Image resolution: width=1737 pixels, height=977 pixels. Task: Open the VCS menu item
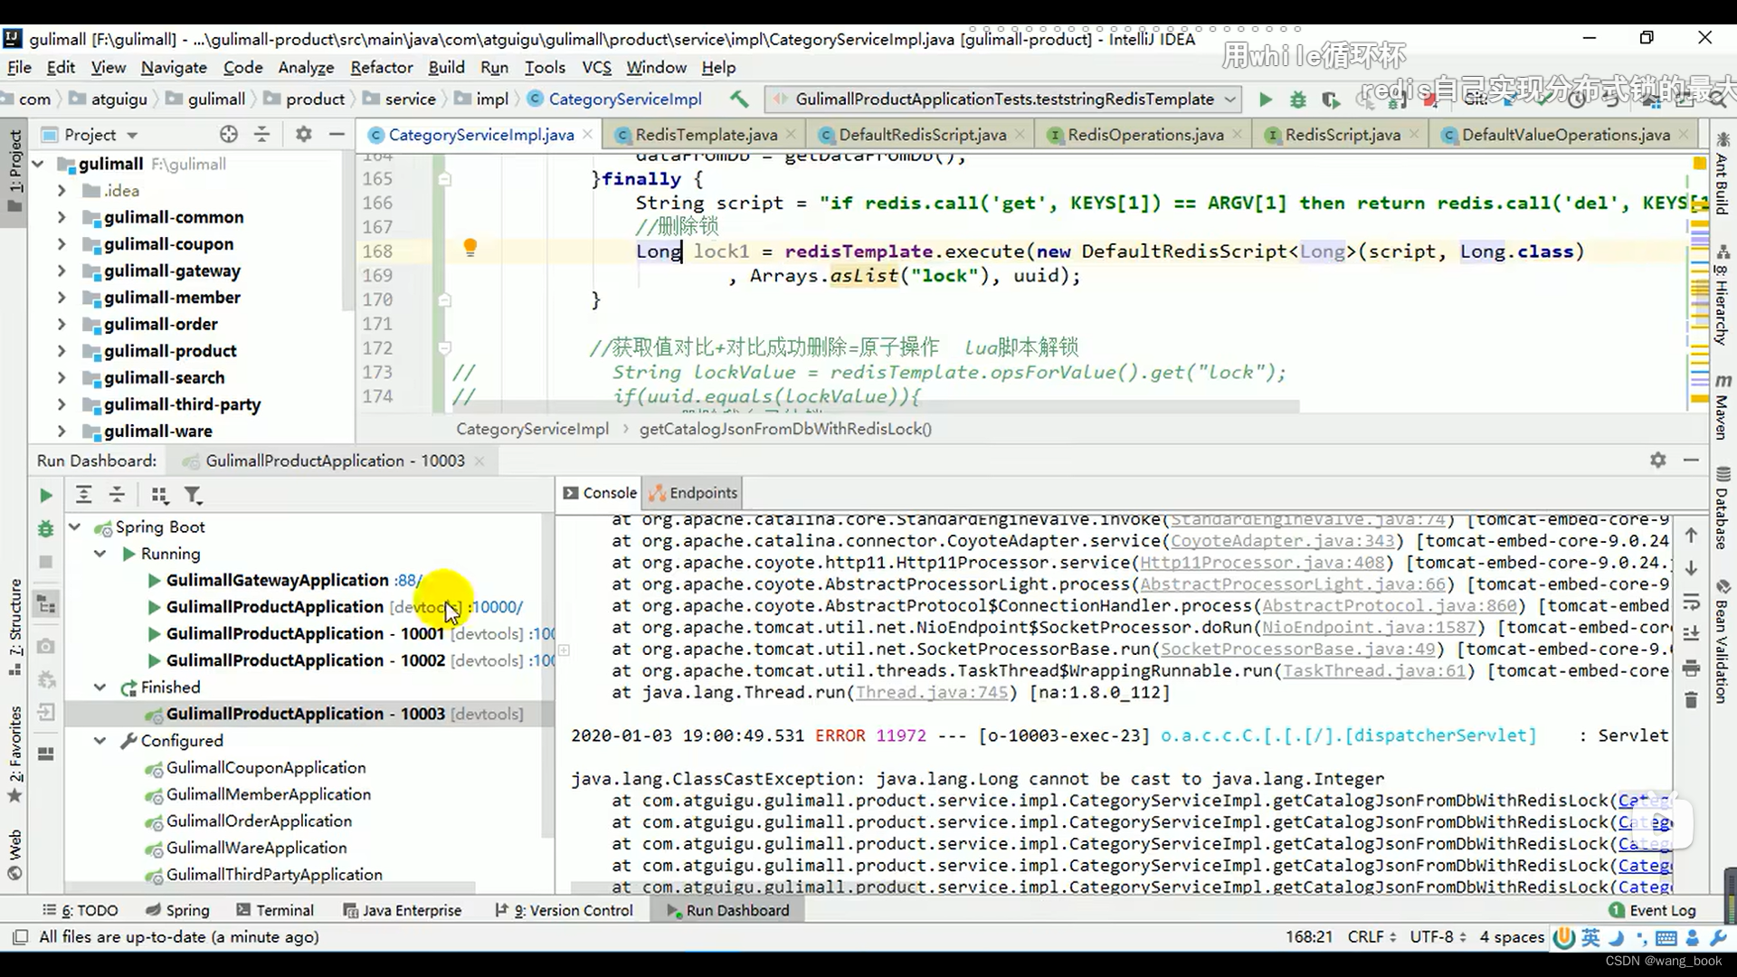pyautogui.click(x=596, y=67)
